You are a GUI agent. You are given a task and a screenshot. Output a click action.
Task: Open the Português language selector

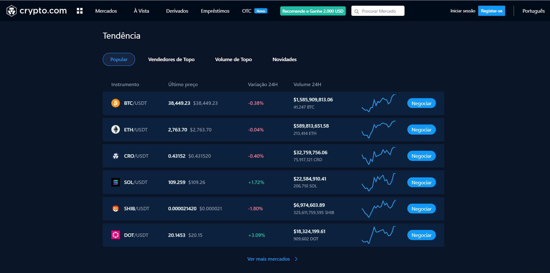pyautogui.click(x=534, y=11)
